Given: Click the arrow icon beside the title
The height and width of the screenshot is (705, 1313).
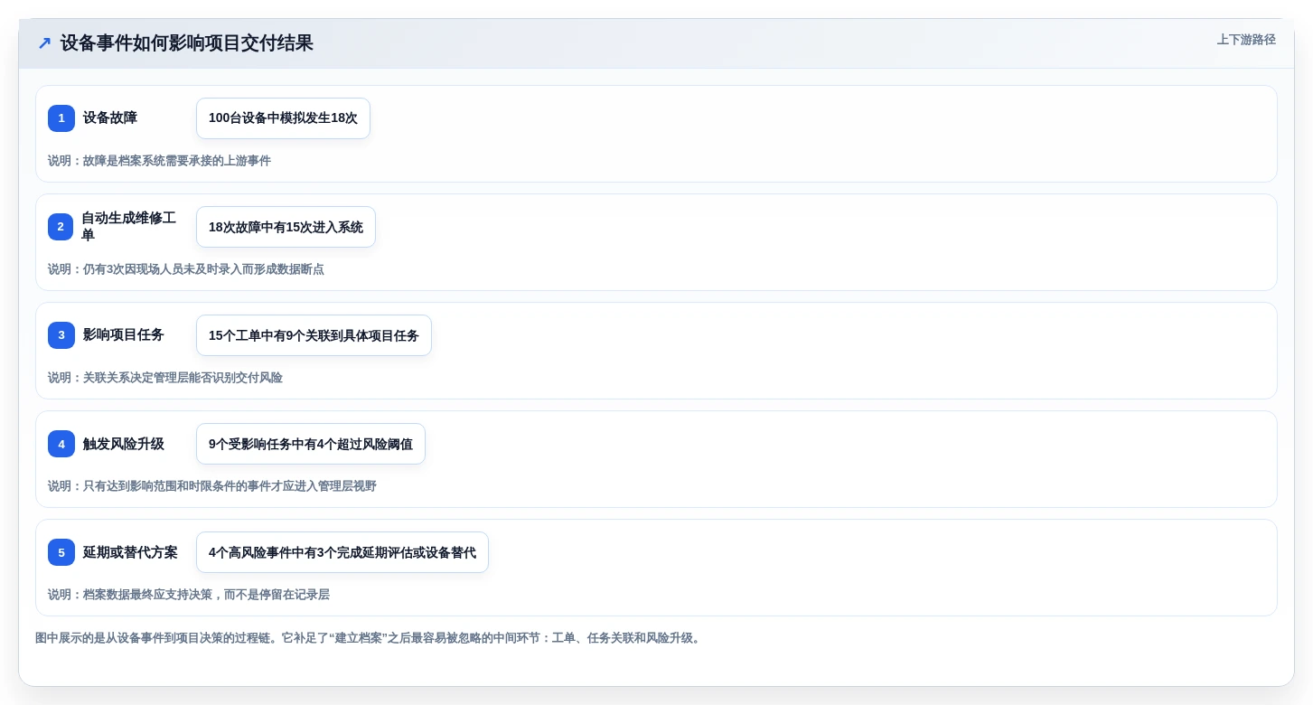Looking at the screenshot, I should point(44,43).
